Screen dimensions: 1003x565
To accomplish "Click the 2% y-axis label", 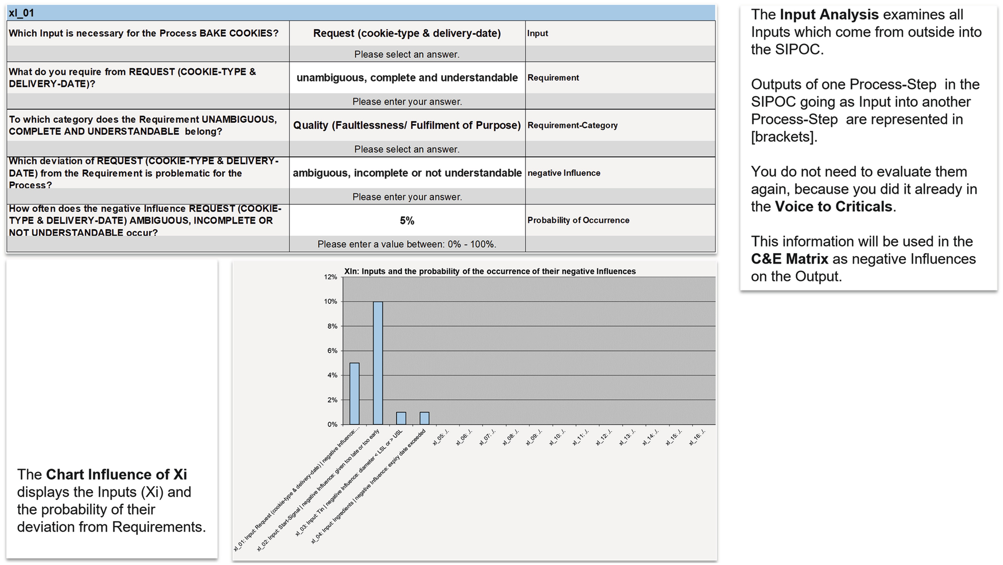I will tap(332, 400).
